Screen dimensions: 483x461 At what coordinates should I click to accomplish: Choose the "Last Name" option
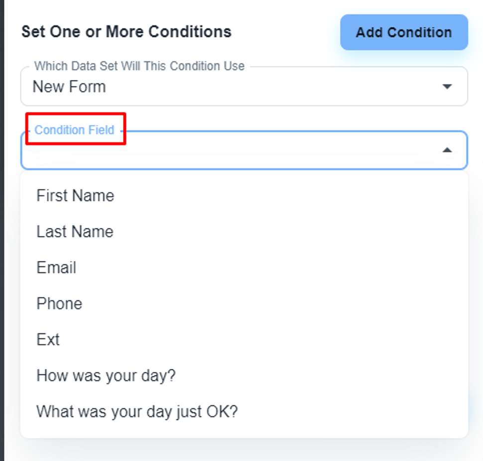coord(75,231)
